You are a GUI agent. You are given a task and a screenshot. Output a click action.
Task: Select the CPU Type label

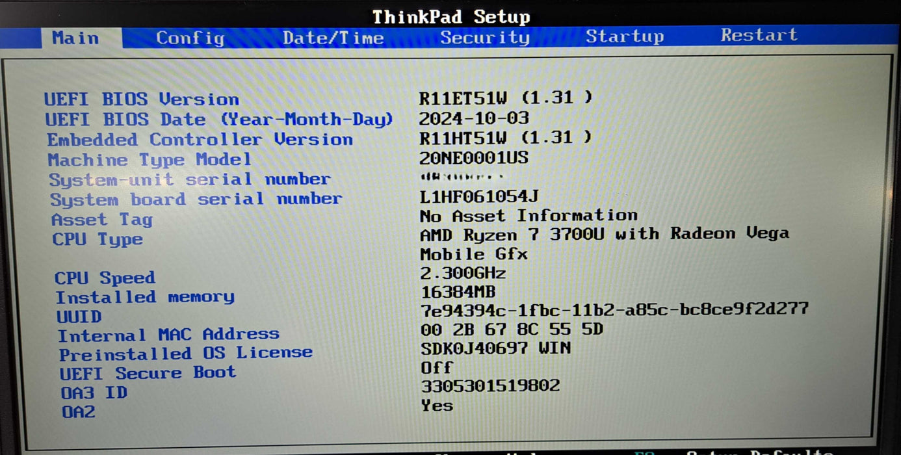(x=98, y=239)
